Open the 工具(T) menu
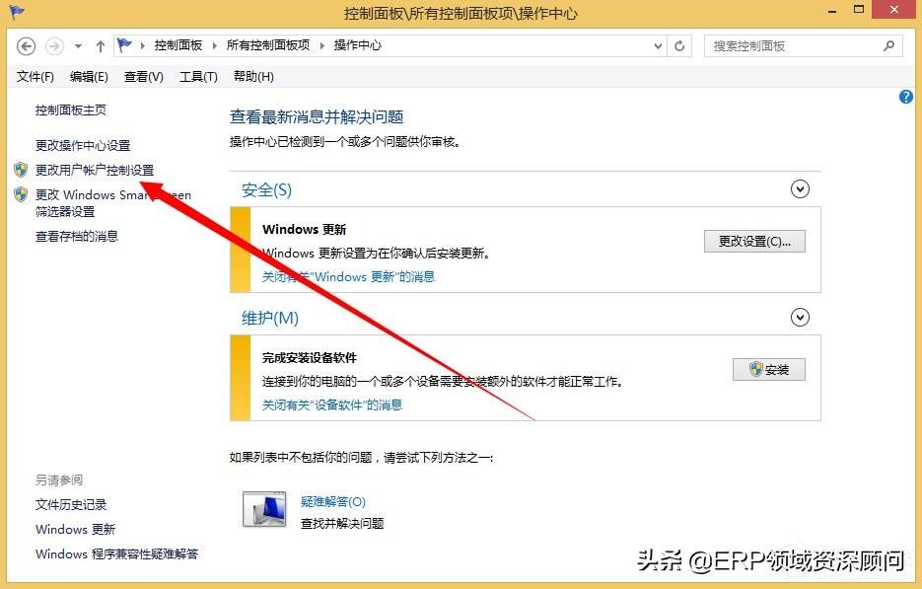This screenshot has width=922, height=589. [197, 76]
